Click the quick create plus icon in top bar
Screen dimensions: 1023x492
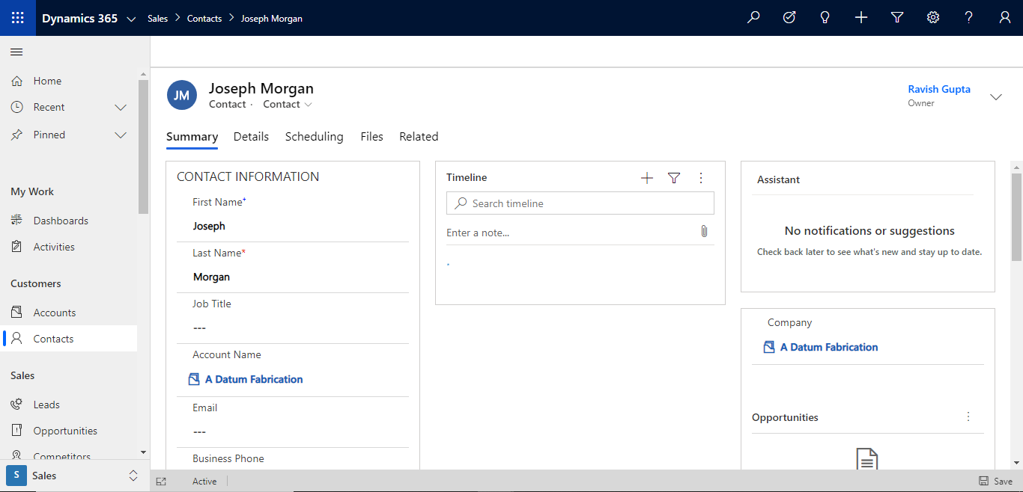point(861,18)
